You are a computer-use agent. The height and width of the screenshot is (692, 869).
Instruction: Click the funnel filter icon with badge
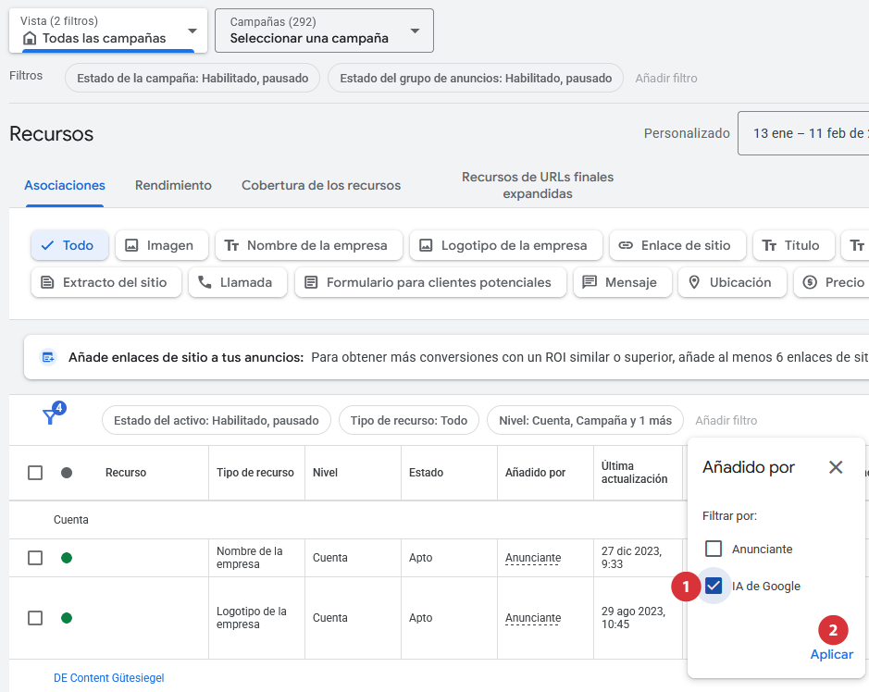tap(51, 417)
